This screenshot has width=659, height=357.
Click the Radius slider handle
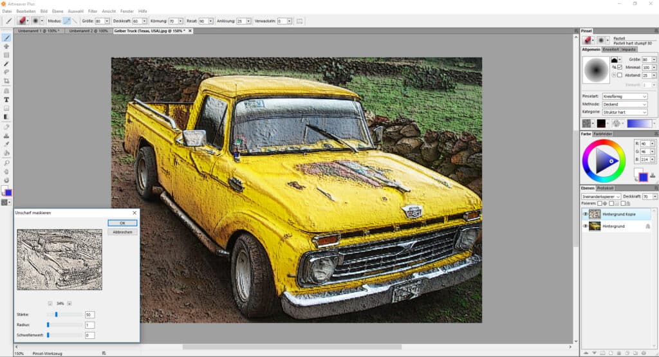point(48,325)
